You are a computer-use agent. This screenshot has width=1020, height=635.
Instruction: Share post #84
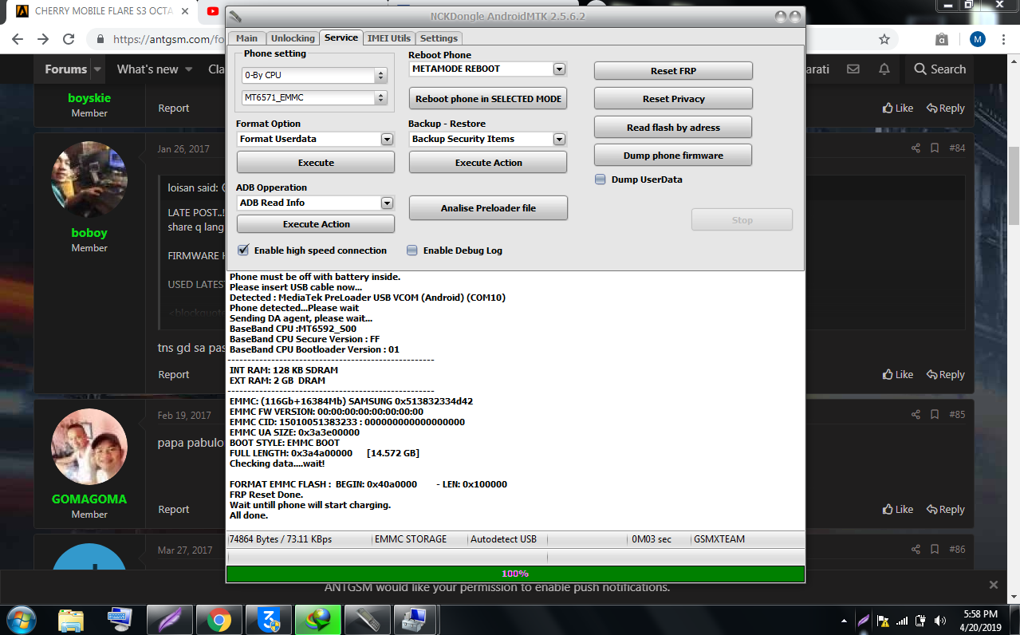(916, 148)
